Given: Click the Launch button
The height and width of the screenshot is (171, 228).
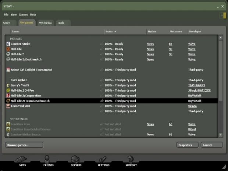Looking at the screenshot, I should point(211,145).
